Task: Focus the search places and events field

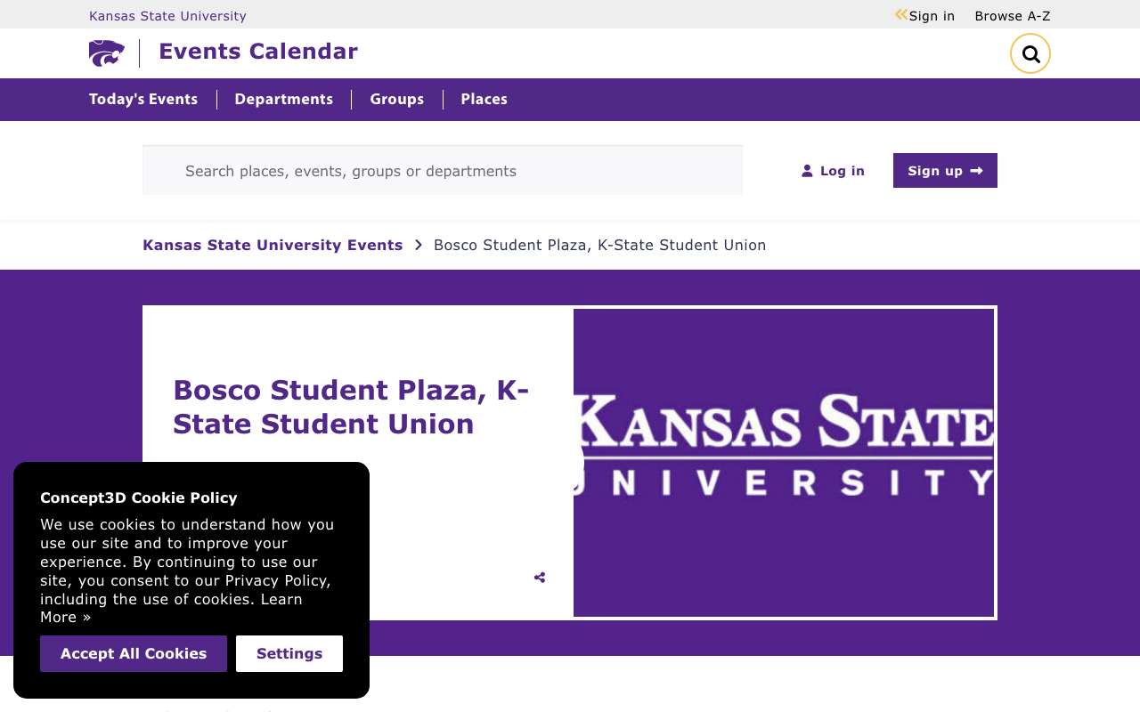Action: pos(443,170)
